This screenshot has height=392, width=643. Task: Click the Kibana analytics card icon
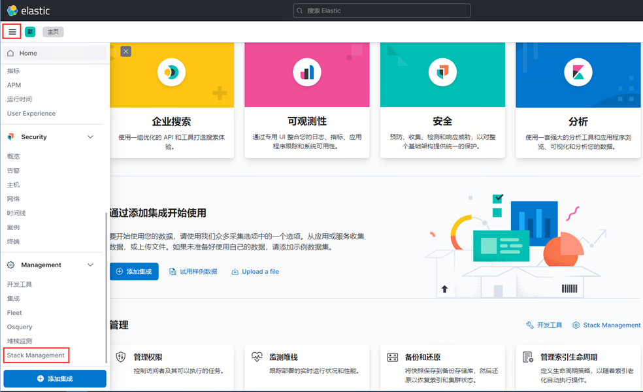578,72
